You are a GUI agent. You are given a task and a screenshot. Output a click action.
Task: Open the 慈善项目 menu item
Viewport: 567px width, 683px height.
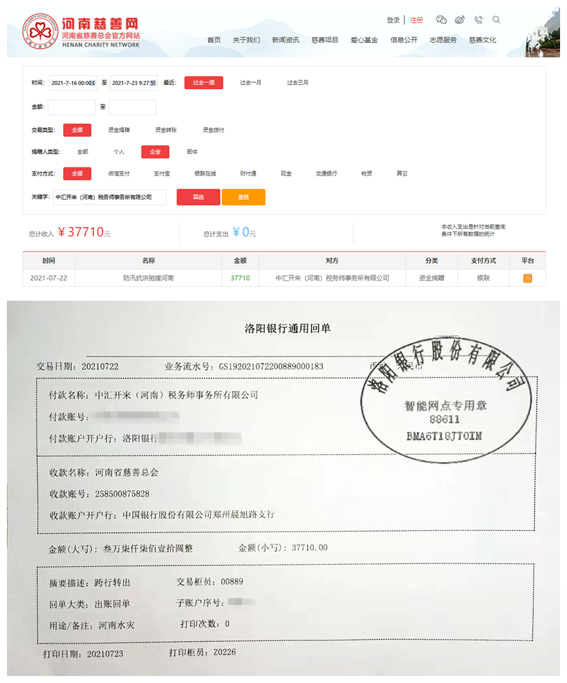325,40
